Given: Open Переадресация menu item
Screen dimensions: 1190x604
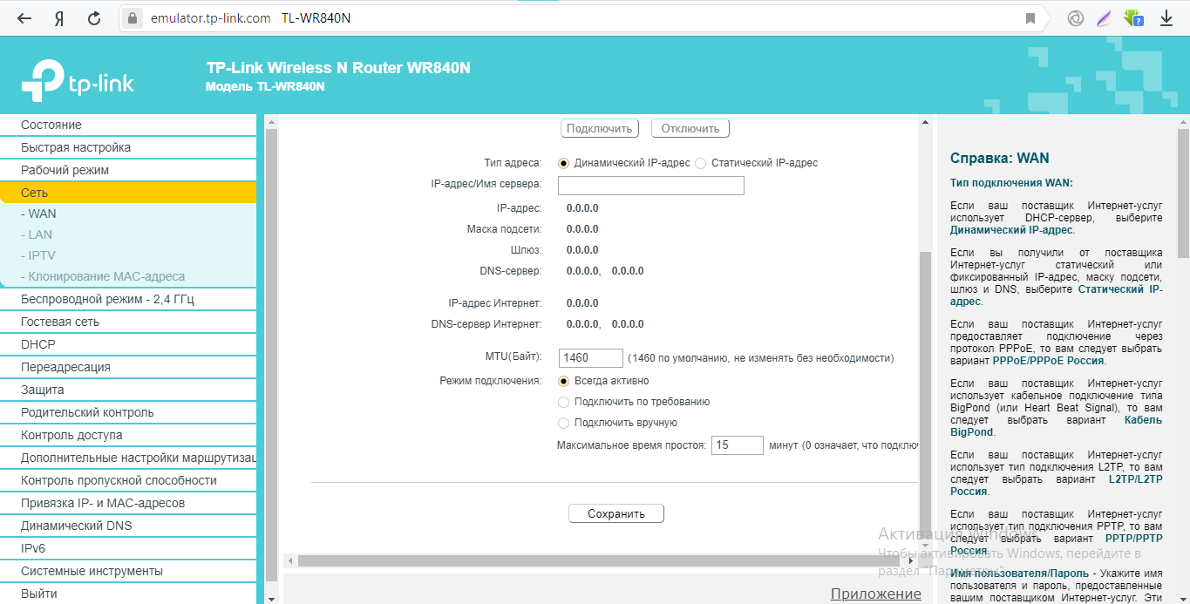Looking at the screenshot, I should (x=128, y=367).
